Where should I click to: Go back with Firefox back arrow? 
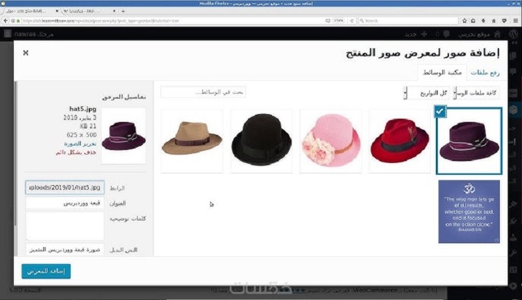[x=5, y=21]
